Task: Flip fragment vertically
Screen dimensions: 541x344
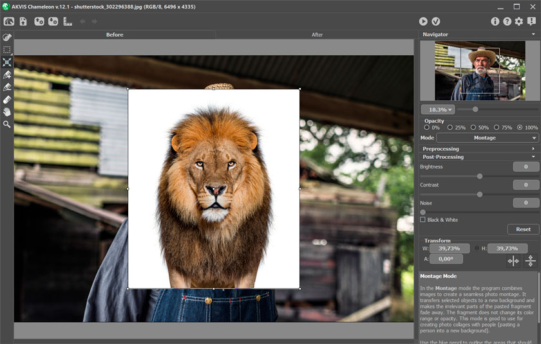Action: (531, 261)
